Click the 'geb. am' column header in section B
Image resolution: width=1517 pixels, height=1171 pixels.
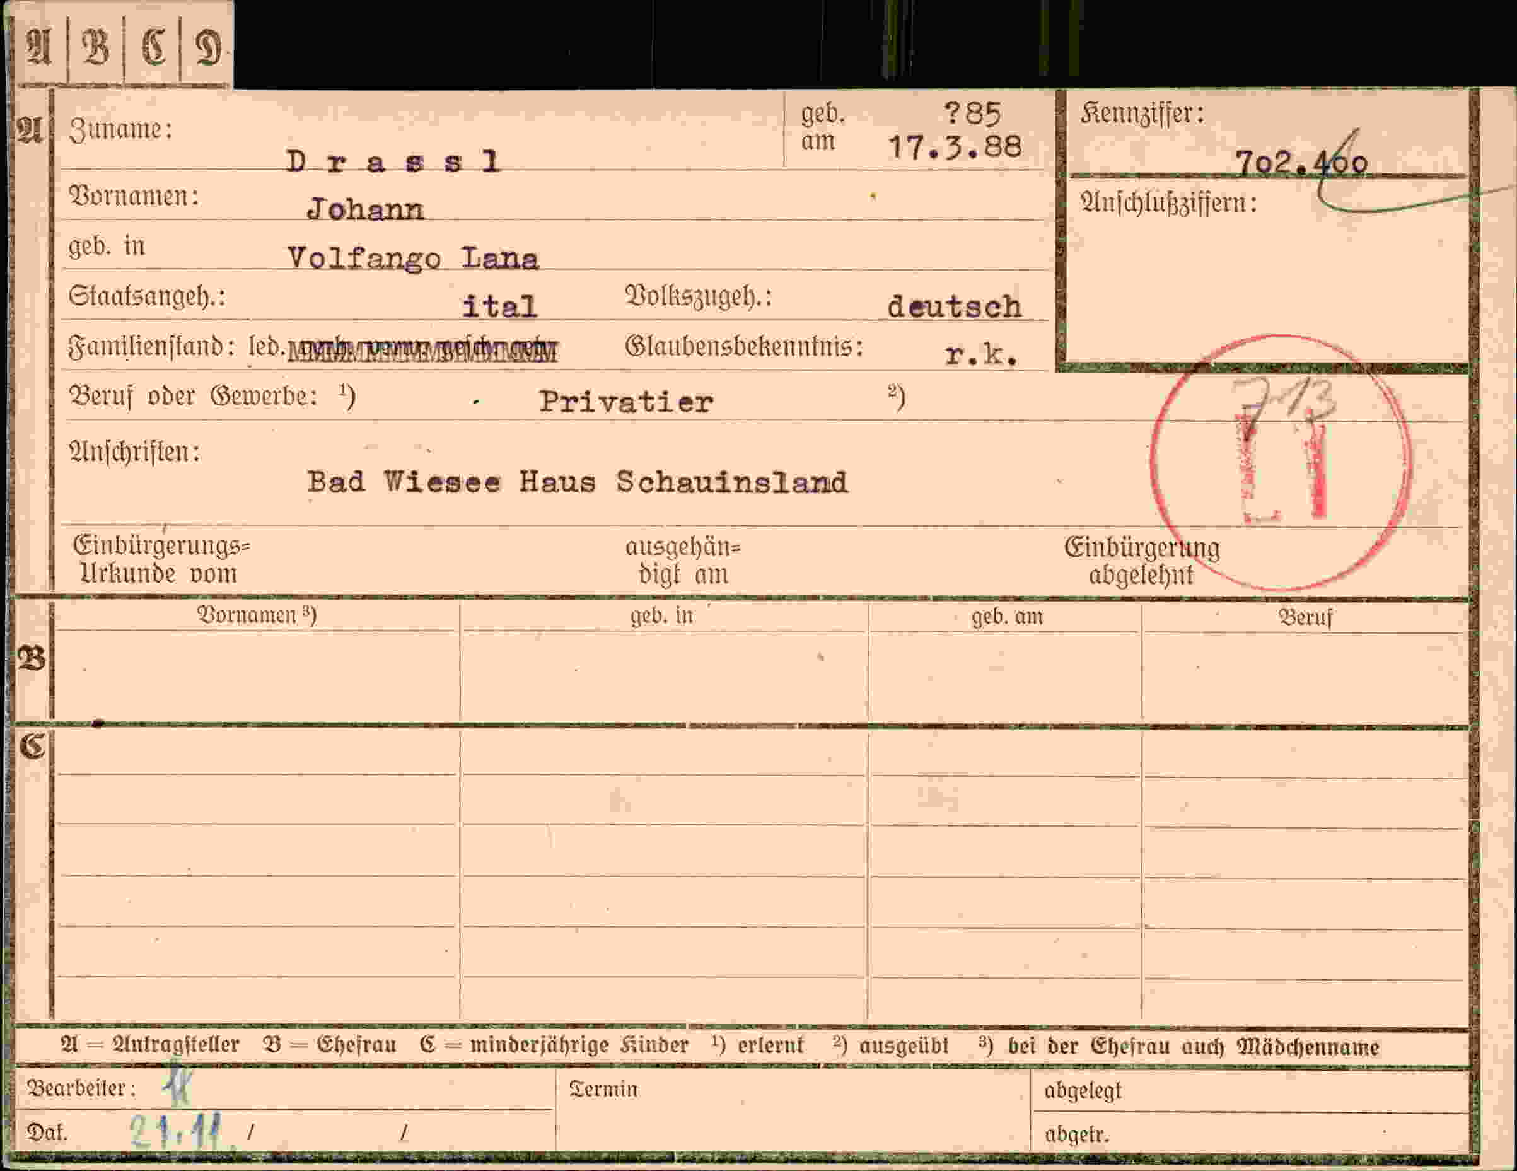tap(1006, 617)
